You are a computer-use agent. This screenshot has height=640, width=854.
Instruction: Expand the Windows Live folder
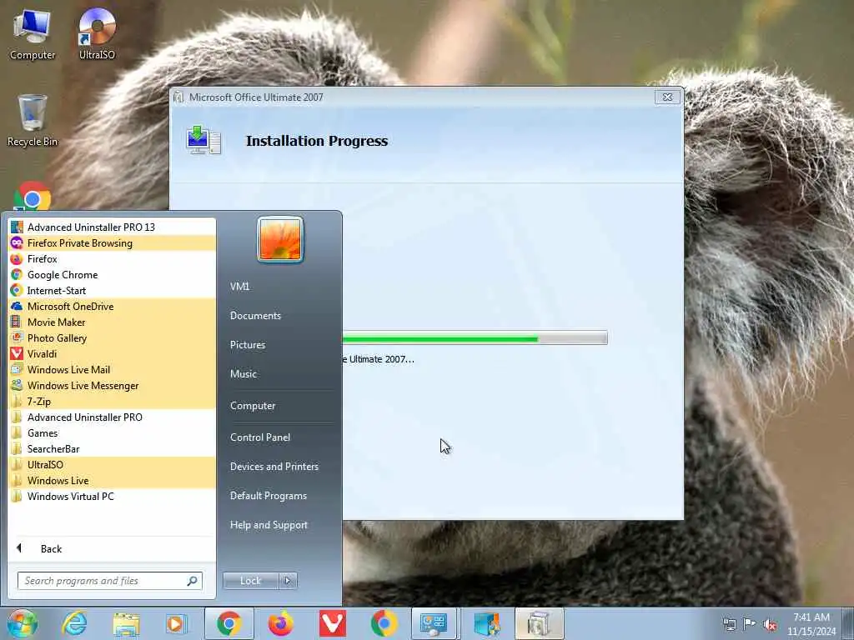click(113, 480)
